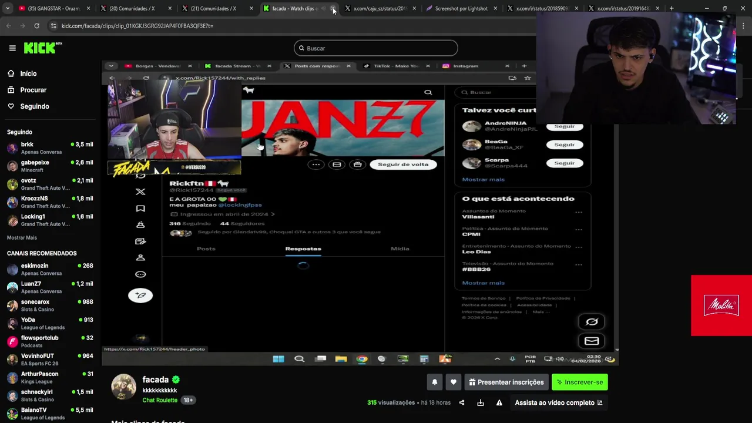Open recommended channel VovinhoFUT
752x423 pixels.
tap(50, 360)
